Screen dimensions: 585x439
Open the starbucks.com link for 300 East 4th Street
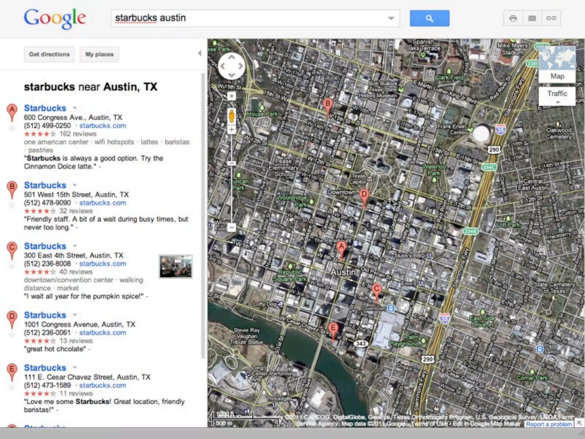(103, 264)
